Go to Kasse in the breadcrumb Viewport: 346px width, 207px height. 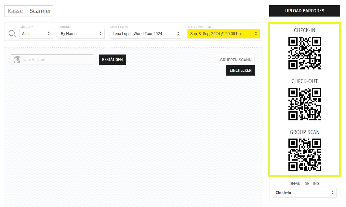[15, 11]
